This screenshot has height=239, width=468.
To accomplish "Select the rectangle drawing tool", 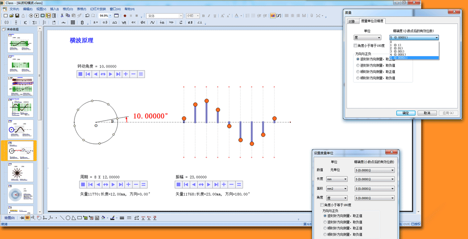I will (79, 218).
